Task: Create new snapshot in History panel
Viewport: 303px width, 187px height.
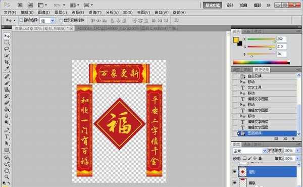Action: tap(285, 138)
